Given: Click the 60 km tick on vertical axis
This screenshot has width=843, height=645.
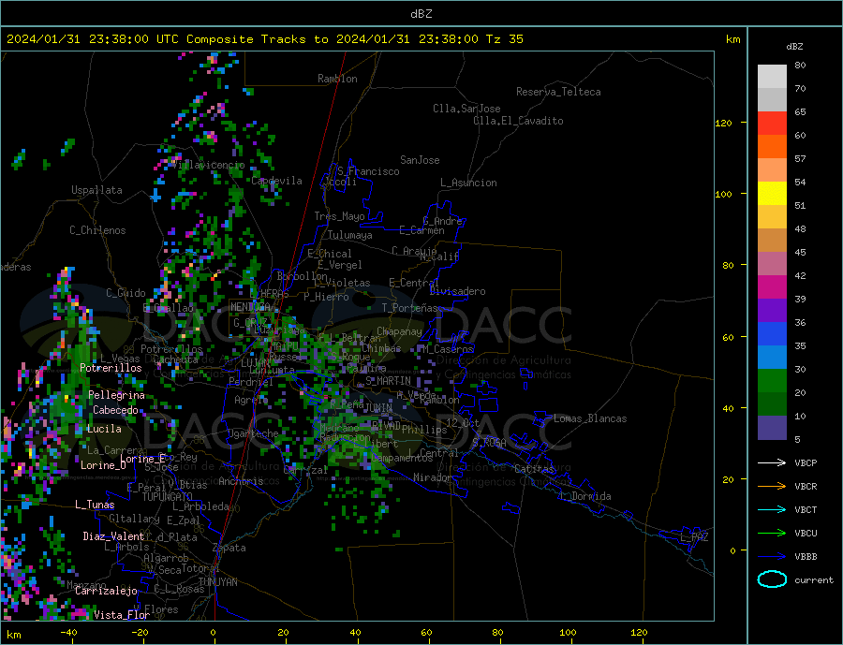Looking at the screenshot, I should (x=728, y=338).
